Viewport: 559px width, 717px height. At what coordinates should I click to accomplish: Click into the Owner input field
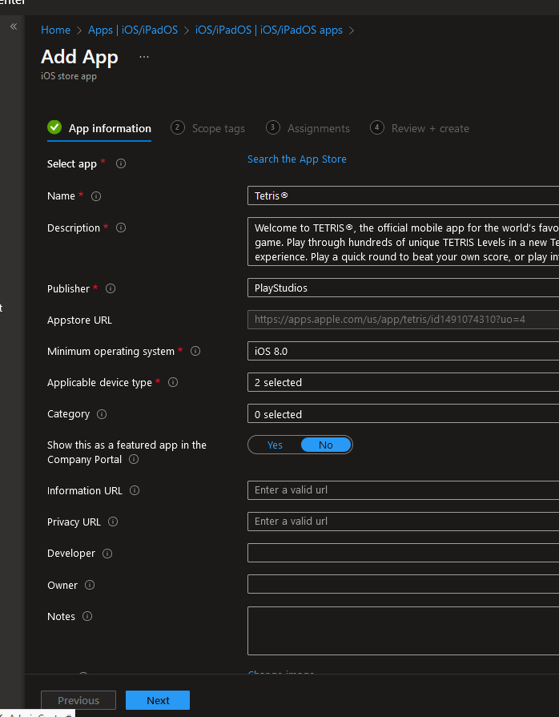(403, 584)
